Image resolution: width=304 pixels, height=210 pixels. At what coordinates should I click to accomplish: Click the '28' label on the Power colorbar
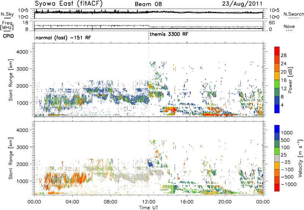point(283,55)
